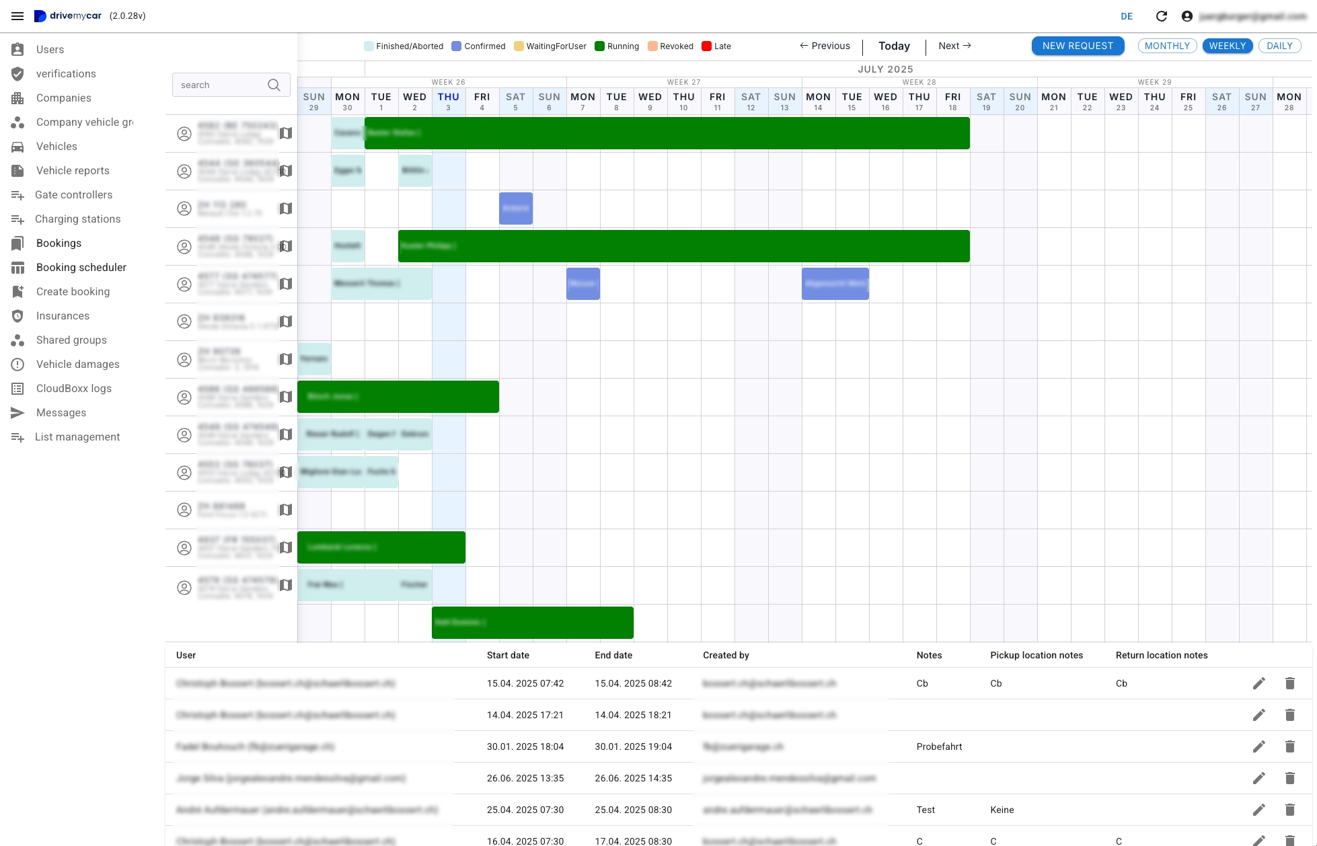This screenshot has width=1317, height=846.
Task: Click the search magnifier icon
Action: point(274,85)
